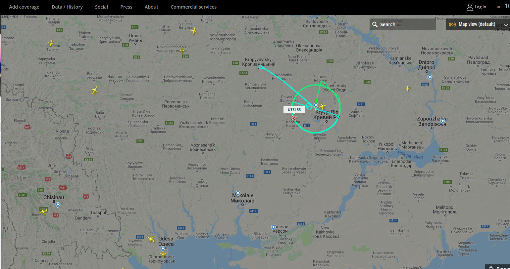
Task: Click the Dnipro airport pin marker
Action: [x=430, y=77]
